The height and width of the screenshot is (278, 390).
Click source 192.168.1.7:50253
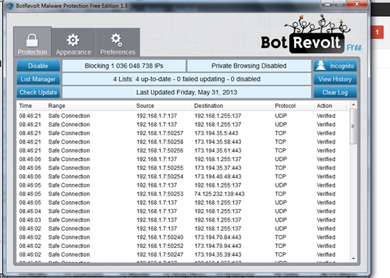coord(160,194)
